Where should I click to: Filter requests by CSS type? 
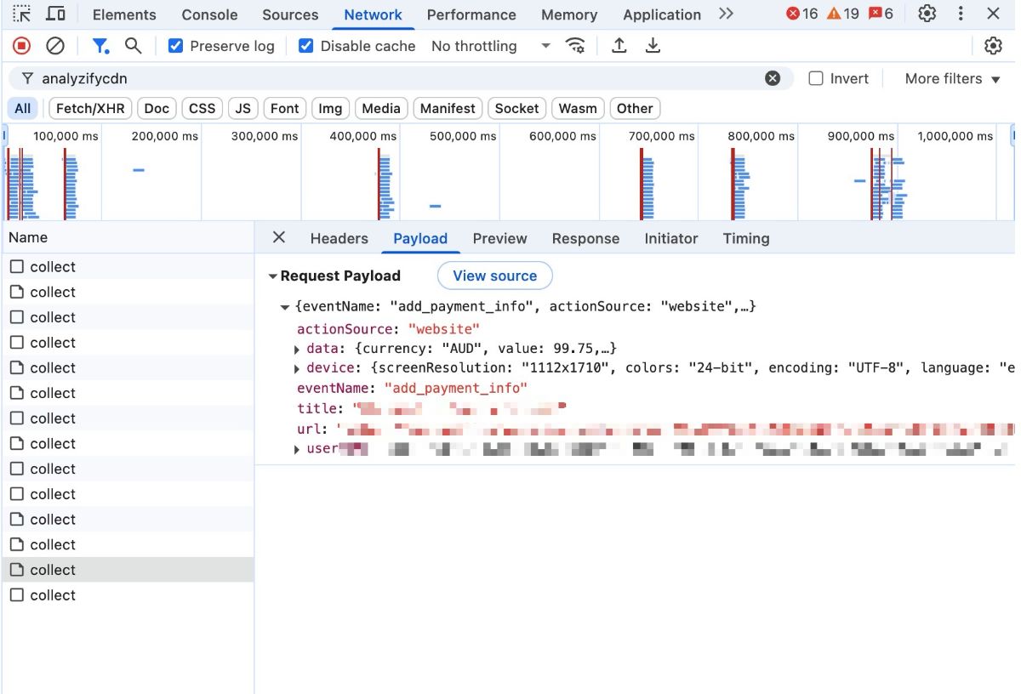(x=202, y=108)
